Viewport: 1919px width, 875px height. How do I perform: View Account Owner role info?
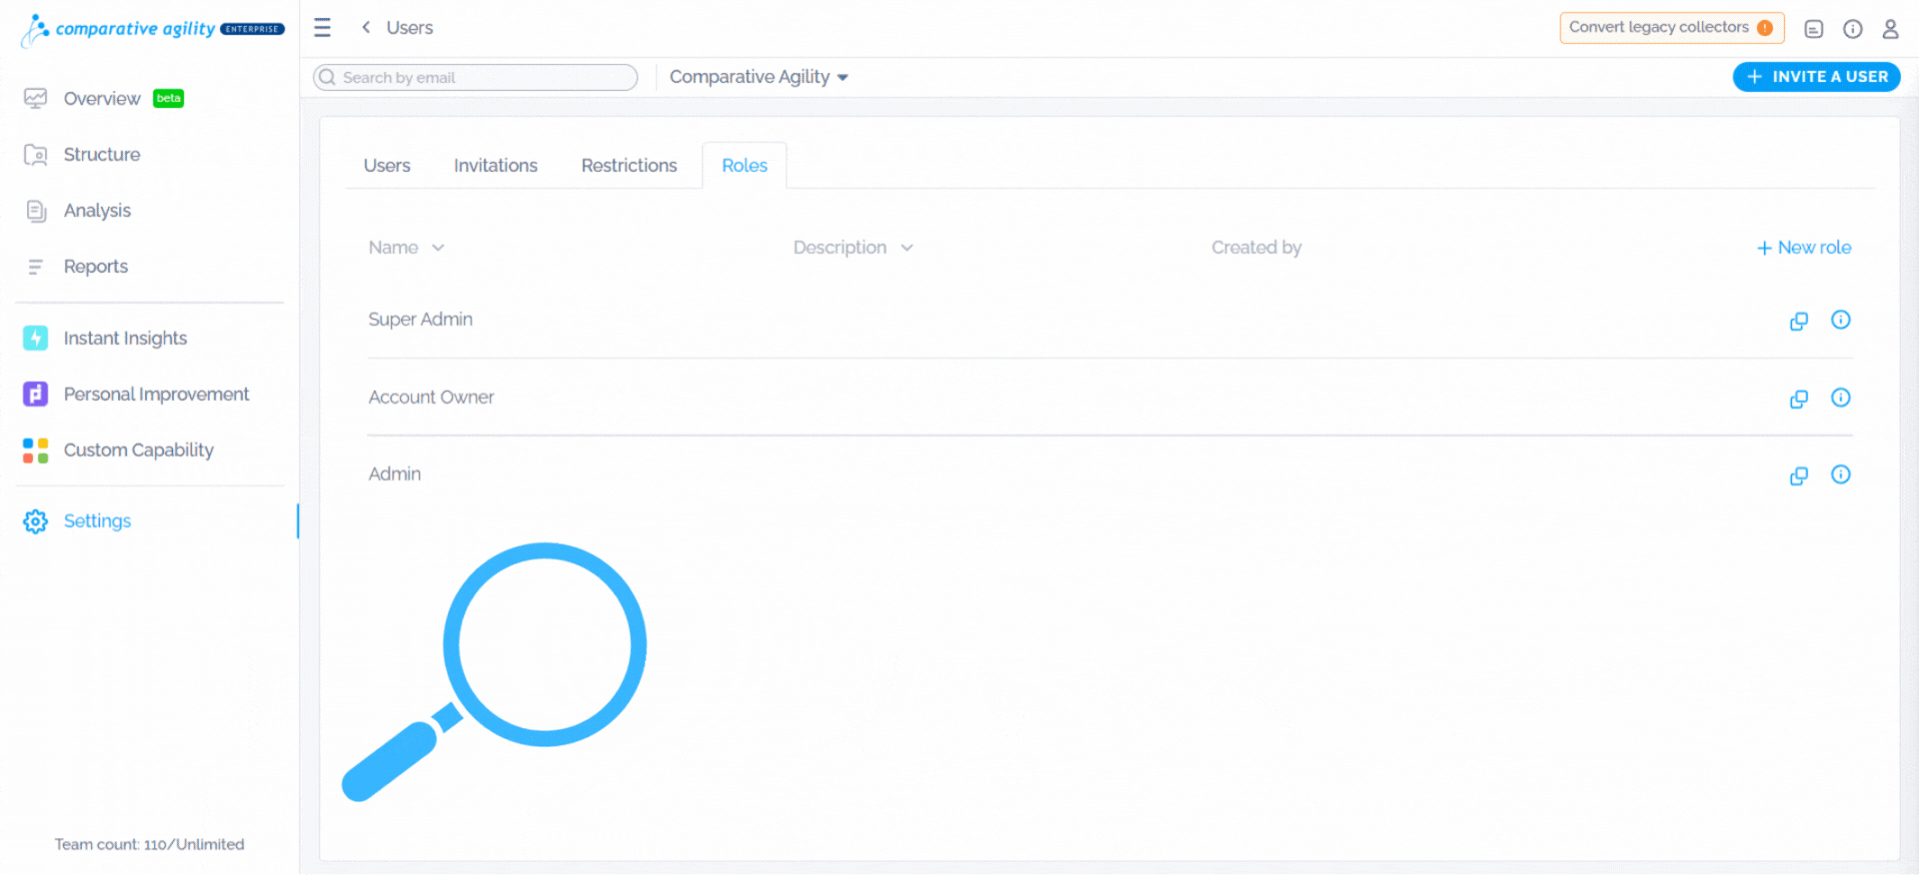point(1841,398)
